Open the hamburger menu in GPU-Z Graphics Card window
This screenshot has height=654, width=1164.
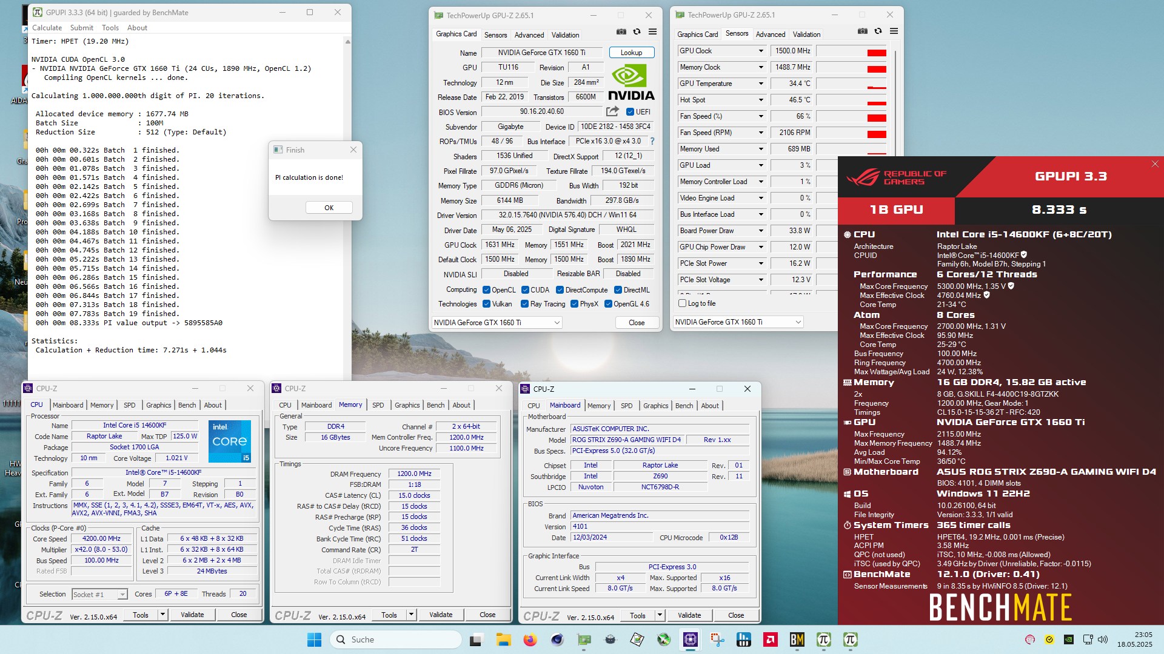(652, 31)
